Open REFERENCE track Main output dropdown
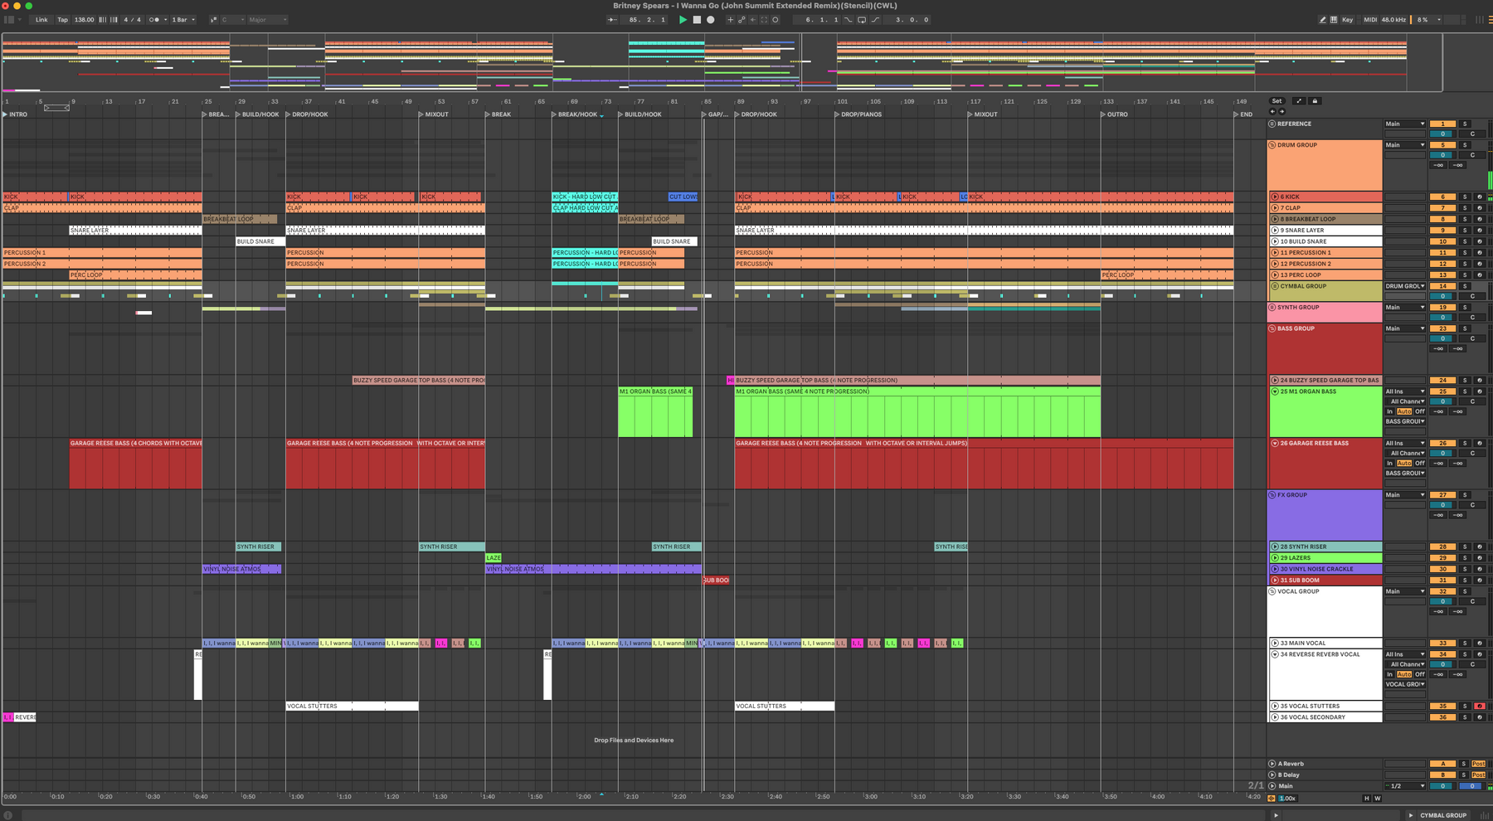The width and height of the screenshot is (1493, 821). point(1404,124)
